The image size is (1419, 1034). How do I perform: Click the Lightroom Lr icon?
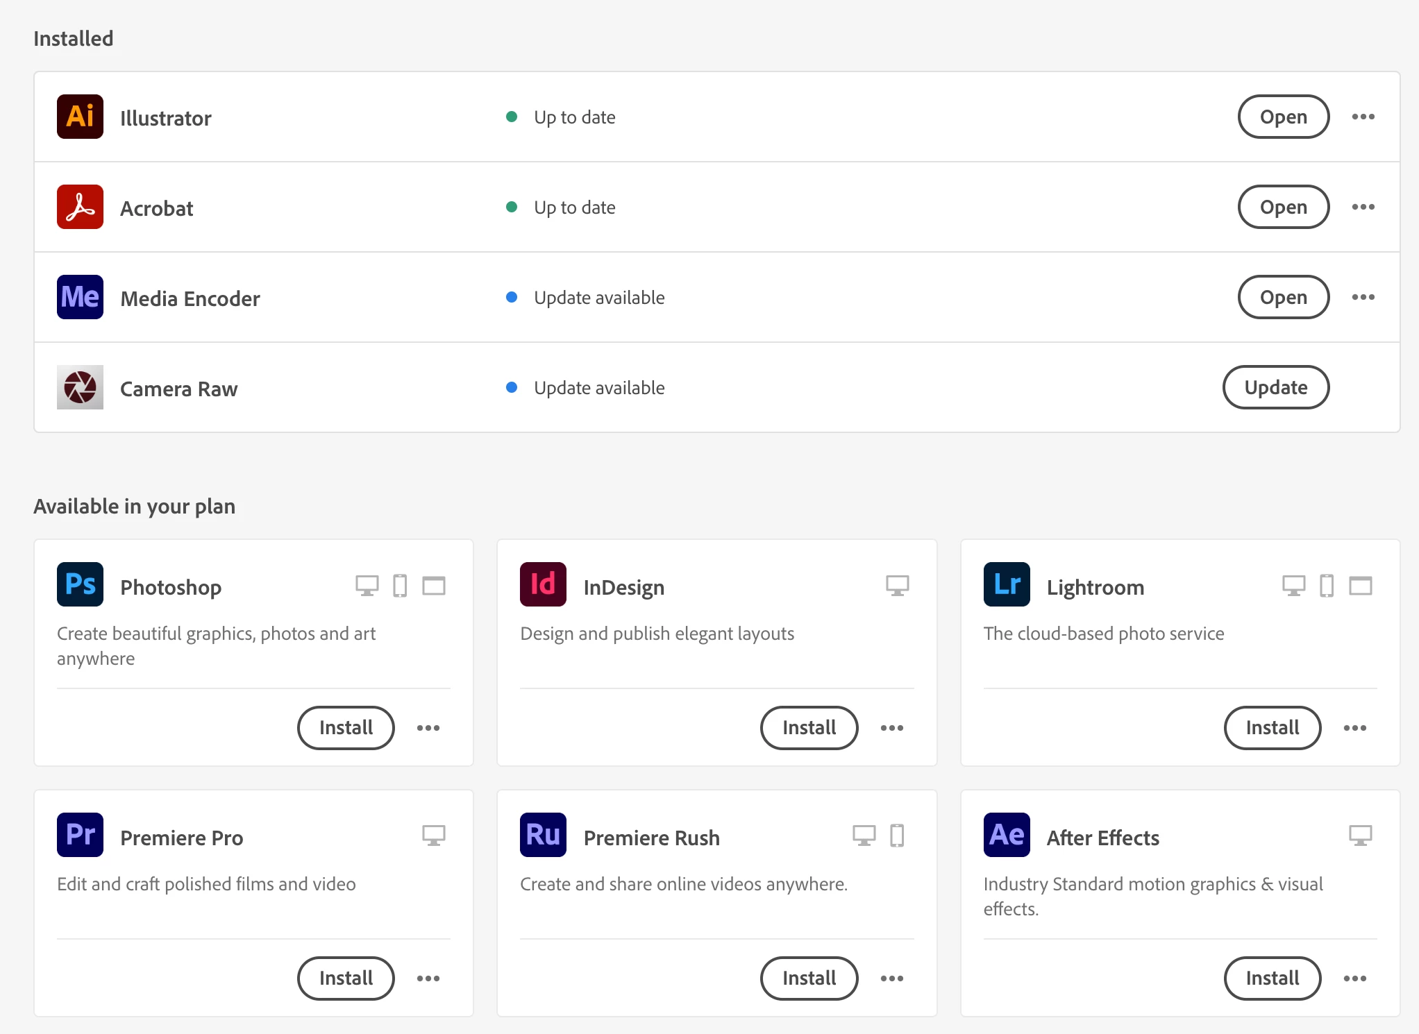1007,584
